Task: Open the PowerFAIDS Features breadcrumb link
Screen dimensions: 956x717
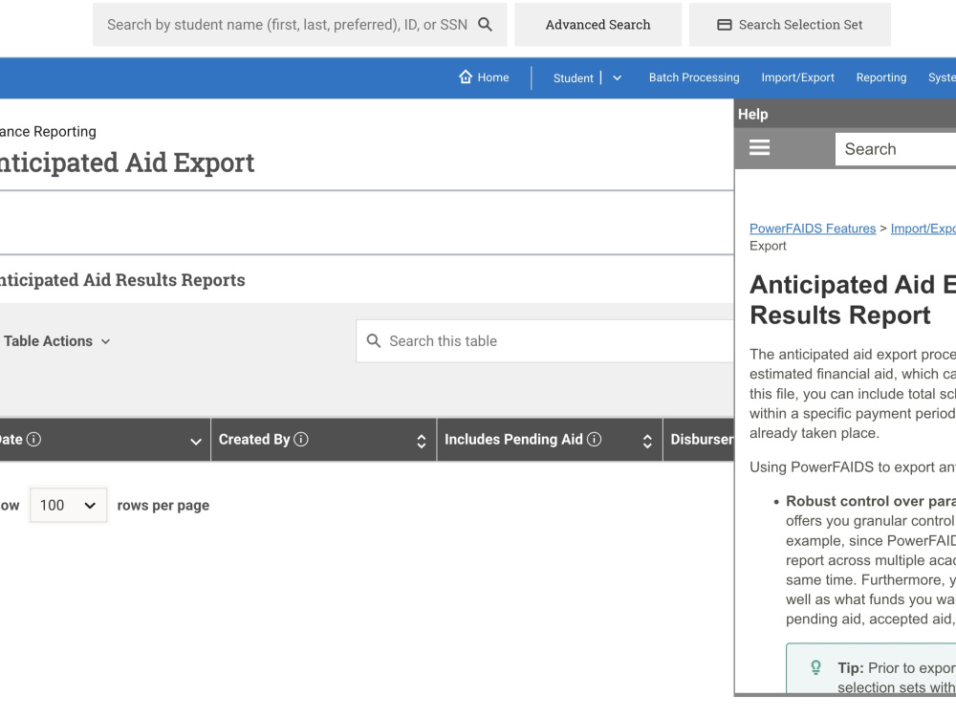Action: (x=812, y=228)
